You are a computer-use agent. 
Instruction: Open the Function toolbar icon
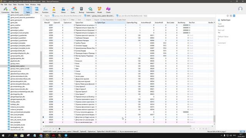(45, 10)
